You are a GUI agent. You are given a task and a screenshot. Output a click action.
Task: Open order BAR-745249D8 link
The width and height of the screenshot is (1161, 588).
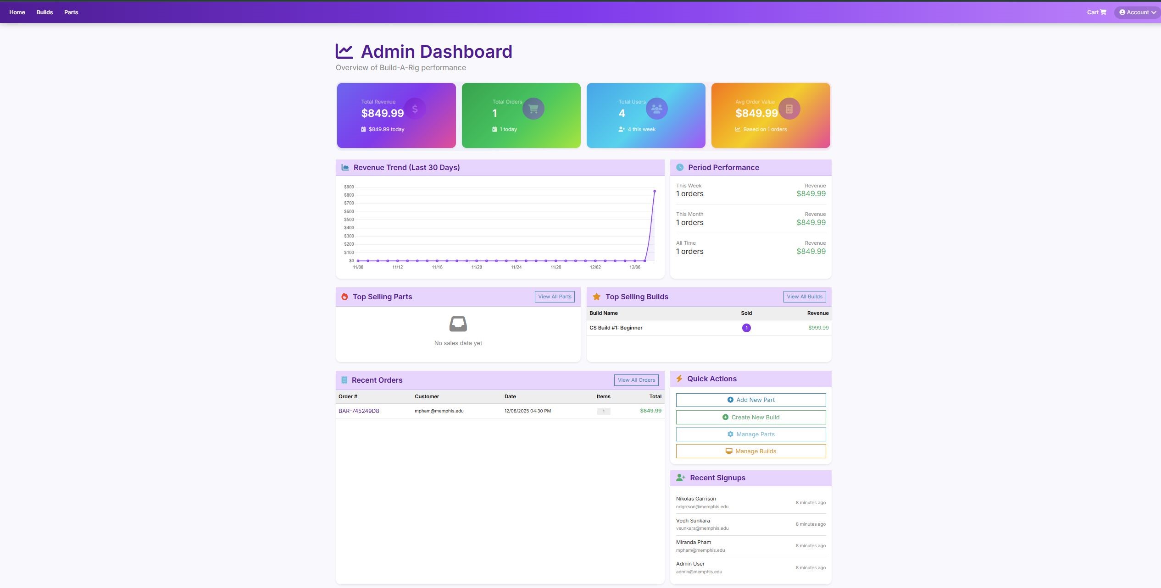pos(359,411)
